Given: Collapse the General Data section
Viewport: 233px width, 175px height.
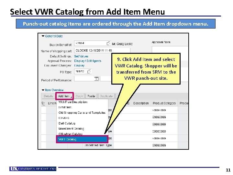Looking at the screenshot, I should point(43,36).
